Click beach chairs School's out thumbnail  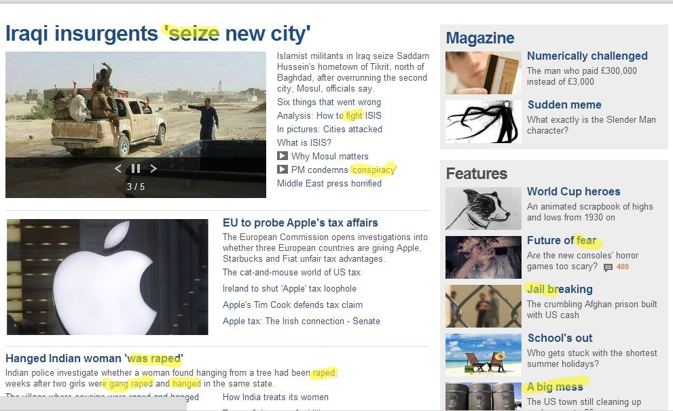click(x=484, y=355)
